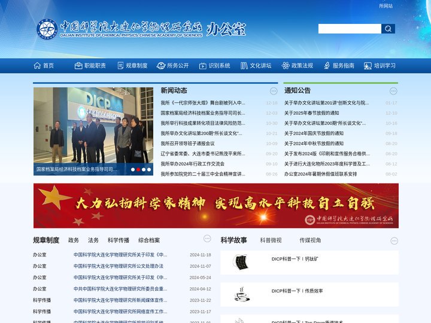The width and height of the screenshot is (431, 323).
Task: Switch to the 科普微视 tab
Action: pyautogui.click(x=271, y=240)
